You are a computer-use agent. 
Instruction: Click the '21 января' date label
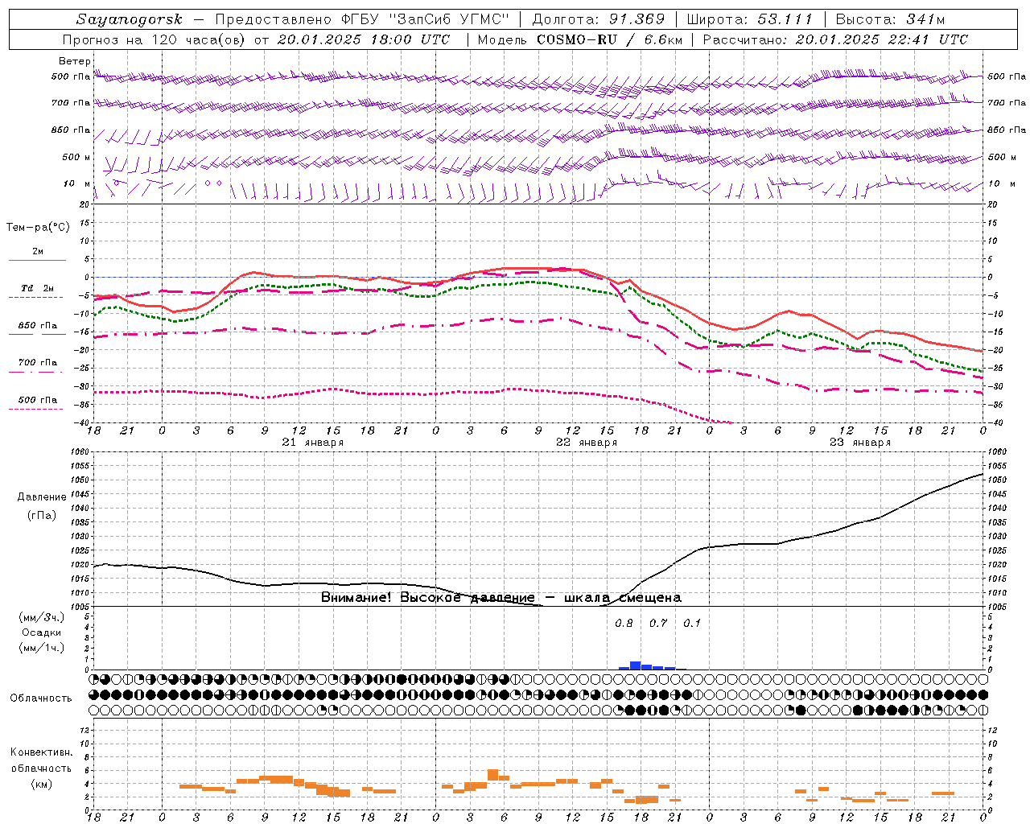[x=313, y=443]
